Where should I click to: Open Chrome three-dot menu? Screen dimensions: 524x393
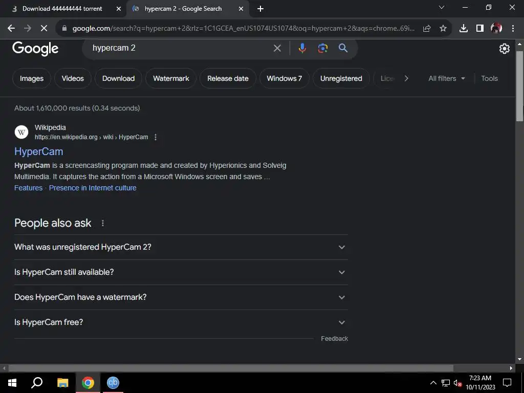coord(513,29)
